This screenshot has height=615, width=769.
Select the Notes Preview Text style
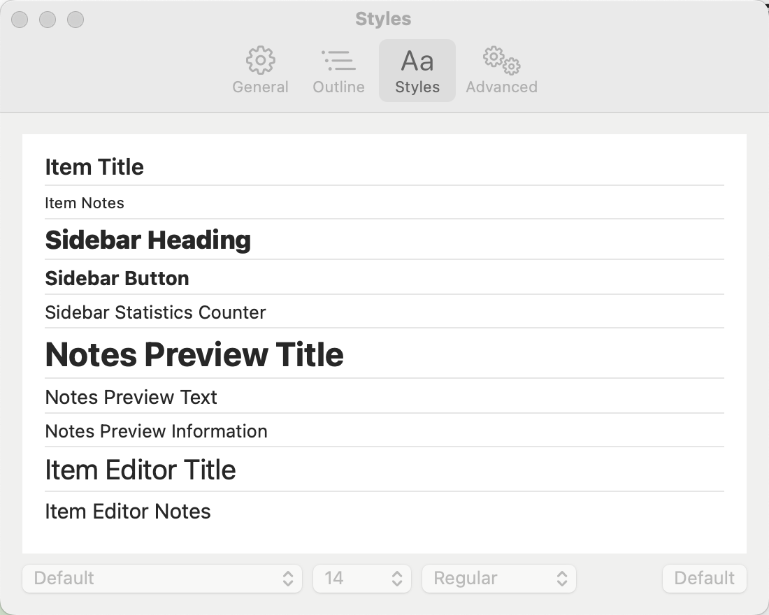click(x=384, y=396)
